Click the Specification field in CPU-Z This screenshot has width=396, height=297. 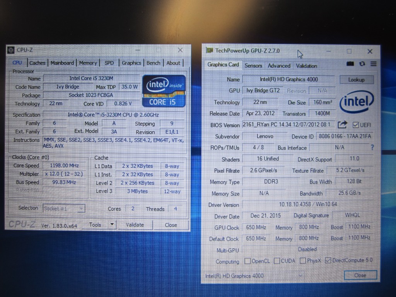coord(113,114)
